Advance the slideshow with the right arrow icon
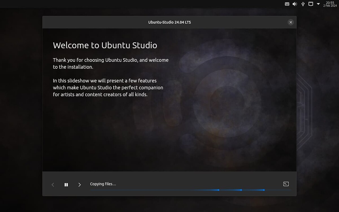 (x=80, y=184)
